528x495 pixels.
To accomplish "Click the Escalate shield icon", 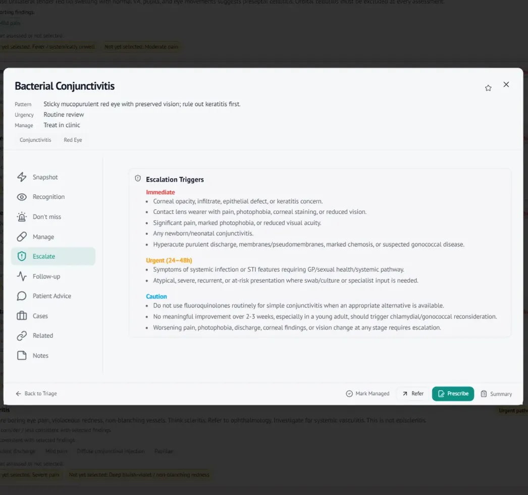I will [22, 256].
